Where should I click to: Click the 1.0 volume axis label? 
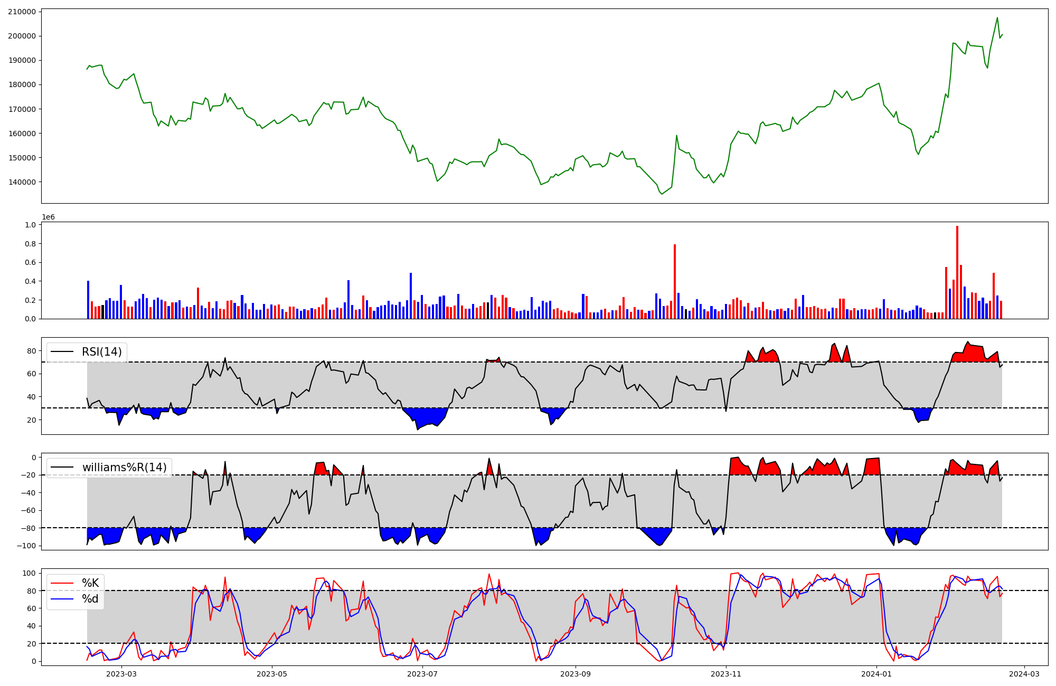click(31, 225)
